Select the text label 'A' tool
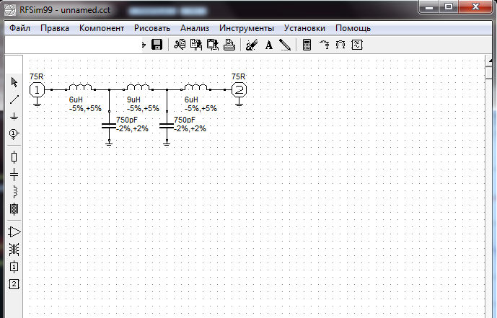Image resolution: width=497 pixels, height=318 pixels. point(269,45)
